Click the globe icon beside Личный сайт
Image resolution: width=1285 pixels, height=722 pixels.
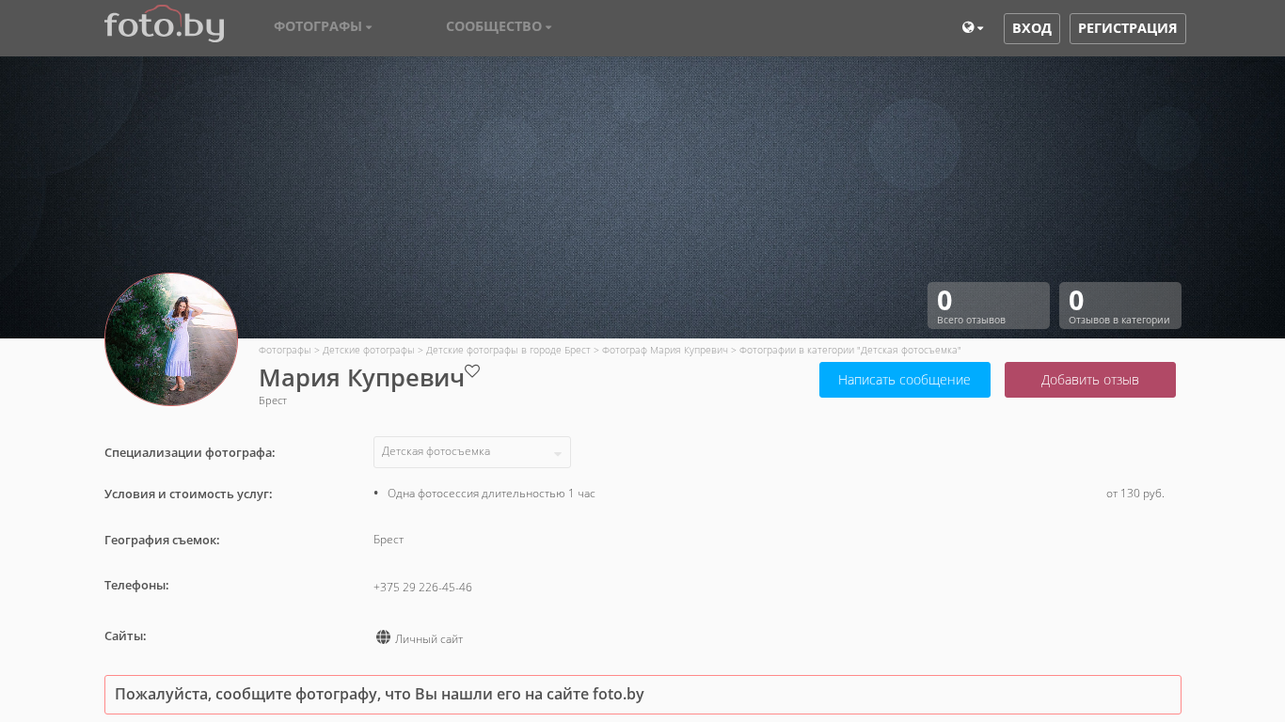pos(383,637)
